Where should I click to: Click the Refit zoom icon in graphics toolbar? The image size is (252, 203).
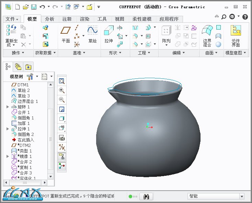(x=62, y=81)
